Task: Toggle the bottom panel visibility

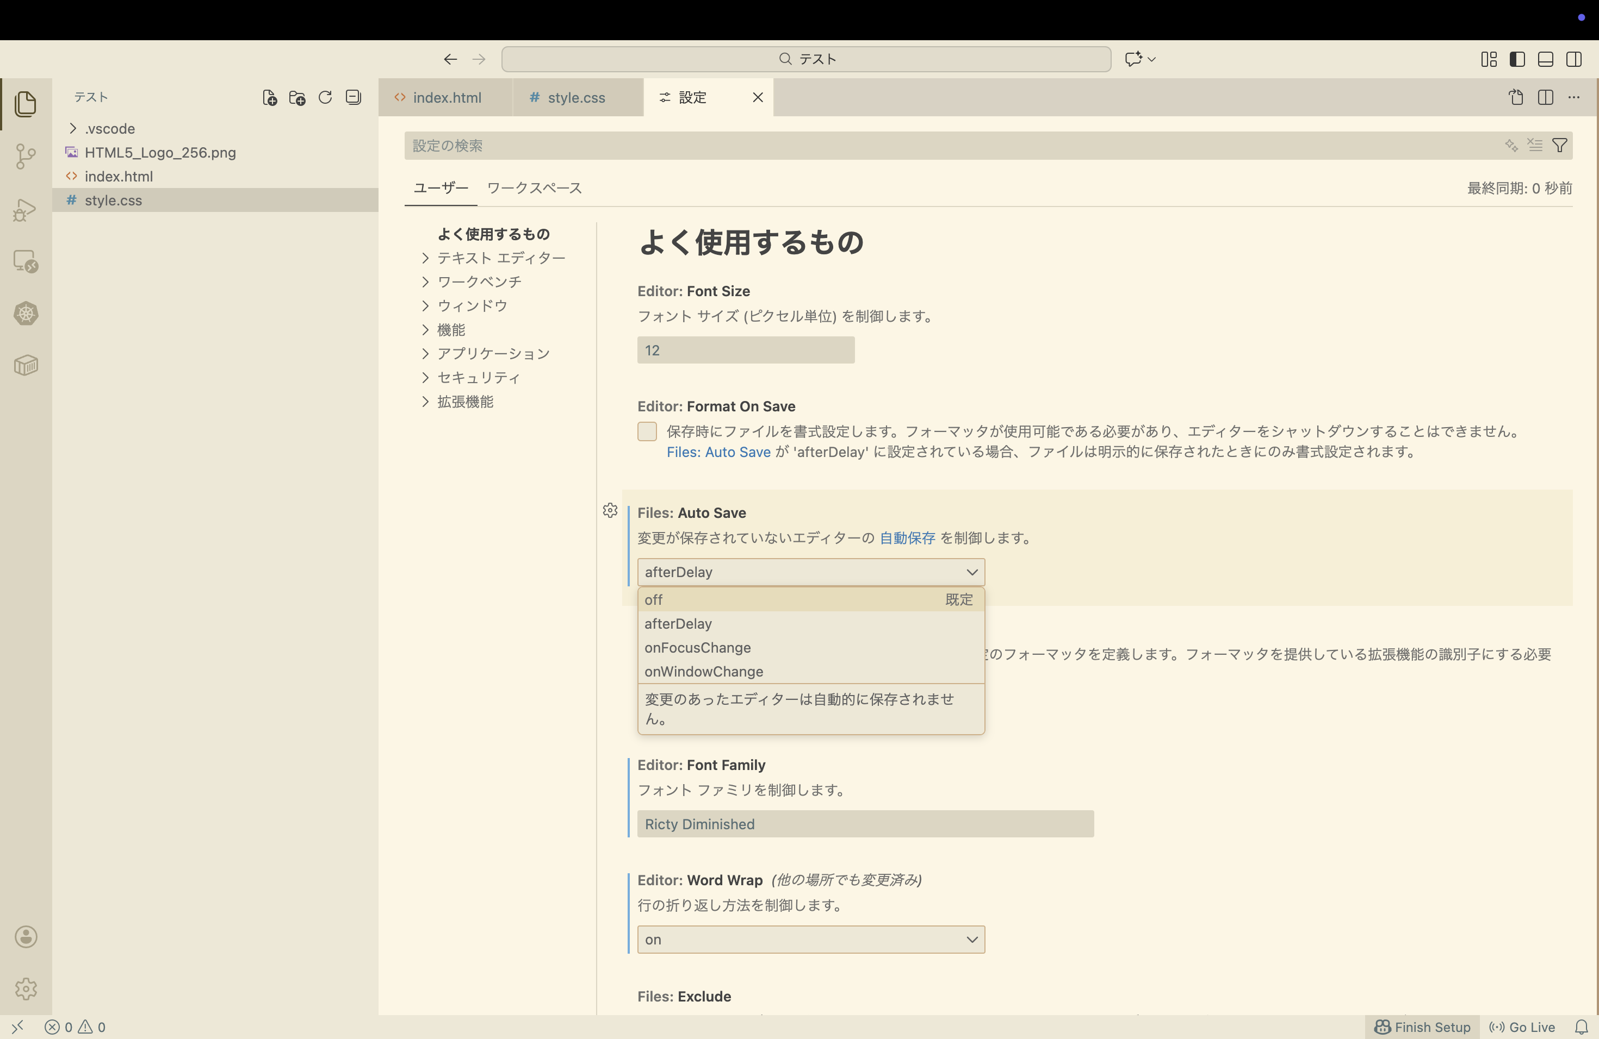Action: point(1545,59)
